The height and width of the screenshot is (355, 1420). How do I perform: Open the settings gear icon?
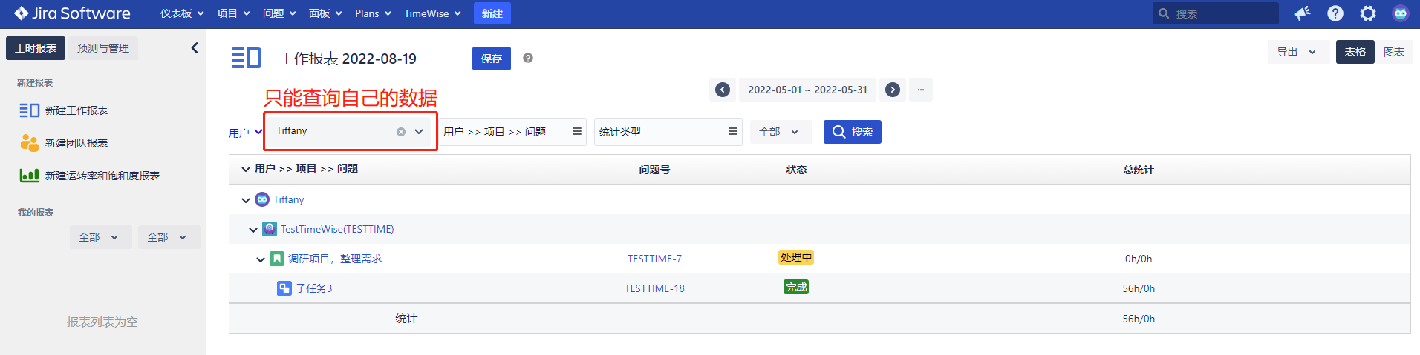(1368, 13)
